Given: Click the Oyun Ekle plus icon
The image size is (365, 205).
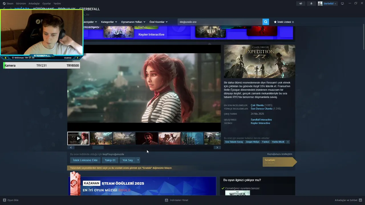Looking at the screenshot, I should [x=5, y=200].
